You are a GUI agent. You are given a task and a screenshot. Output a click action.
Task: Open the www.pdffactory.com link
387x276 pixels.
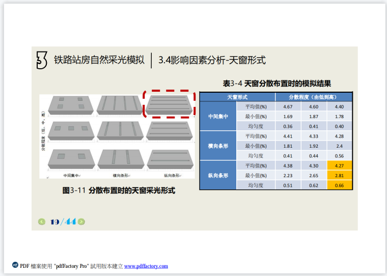(146, 266)
